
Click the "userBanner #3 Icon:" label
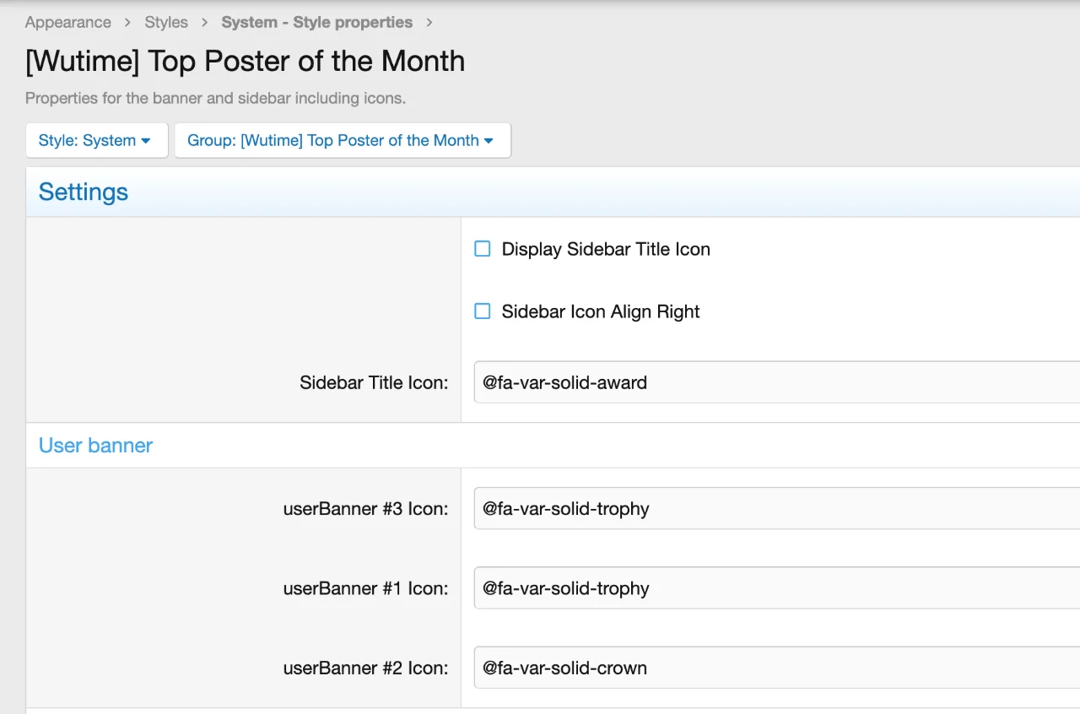(x=365, y=509)
